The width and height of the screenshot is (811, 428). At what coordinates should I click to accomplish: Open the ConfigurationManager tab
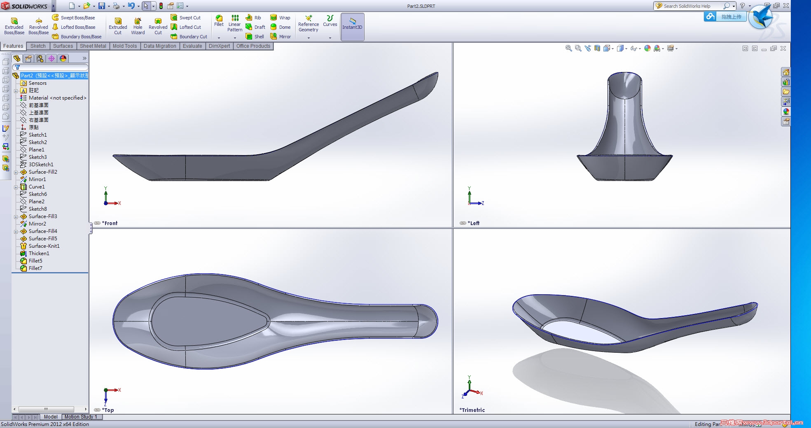coord(40,58)
